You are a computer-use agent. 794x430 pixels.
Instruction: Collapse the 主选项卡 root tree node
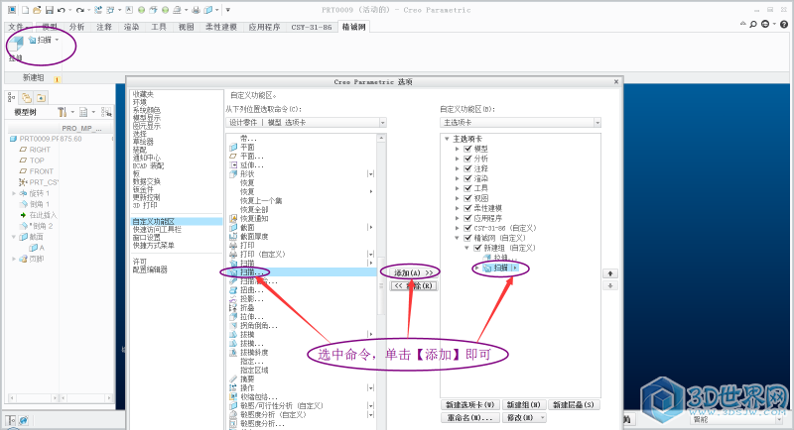(x=447, y=139)
